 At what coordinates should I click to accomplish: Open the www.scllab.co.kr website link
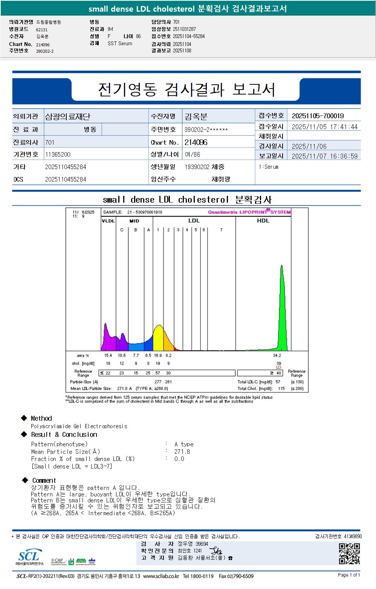tap(161, 576)
